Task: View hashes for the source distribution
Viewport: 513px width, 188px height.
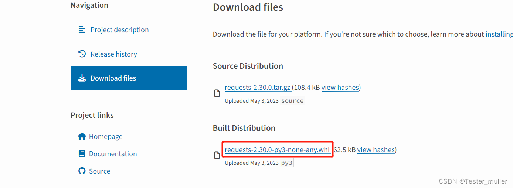Action: click(340, 88)
